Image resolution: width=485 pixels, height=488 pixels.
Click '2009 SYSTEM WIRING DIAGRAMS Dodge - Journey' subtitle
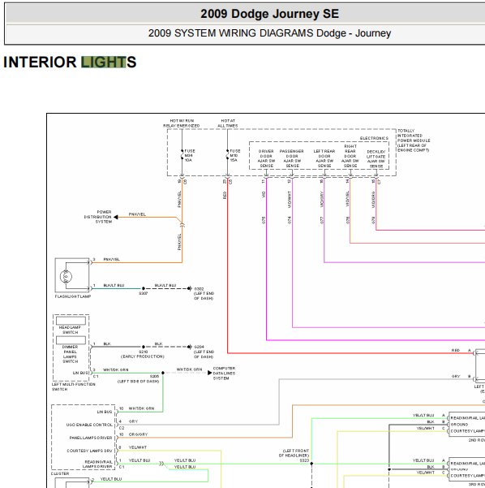click(269, 33)
